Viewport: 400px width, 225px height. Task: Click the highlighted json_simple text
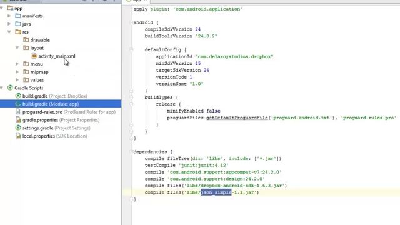tap(216, 192)
